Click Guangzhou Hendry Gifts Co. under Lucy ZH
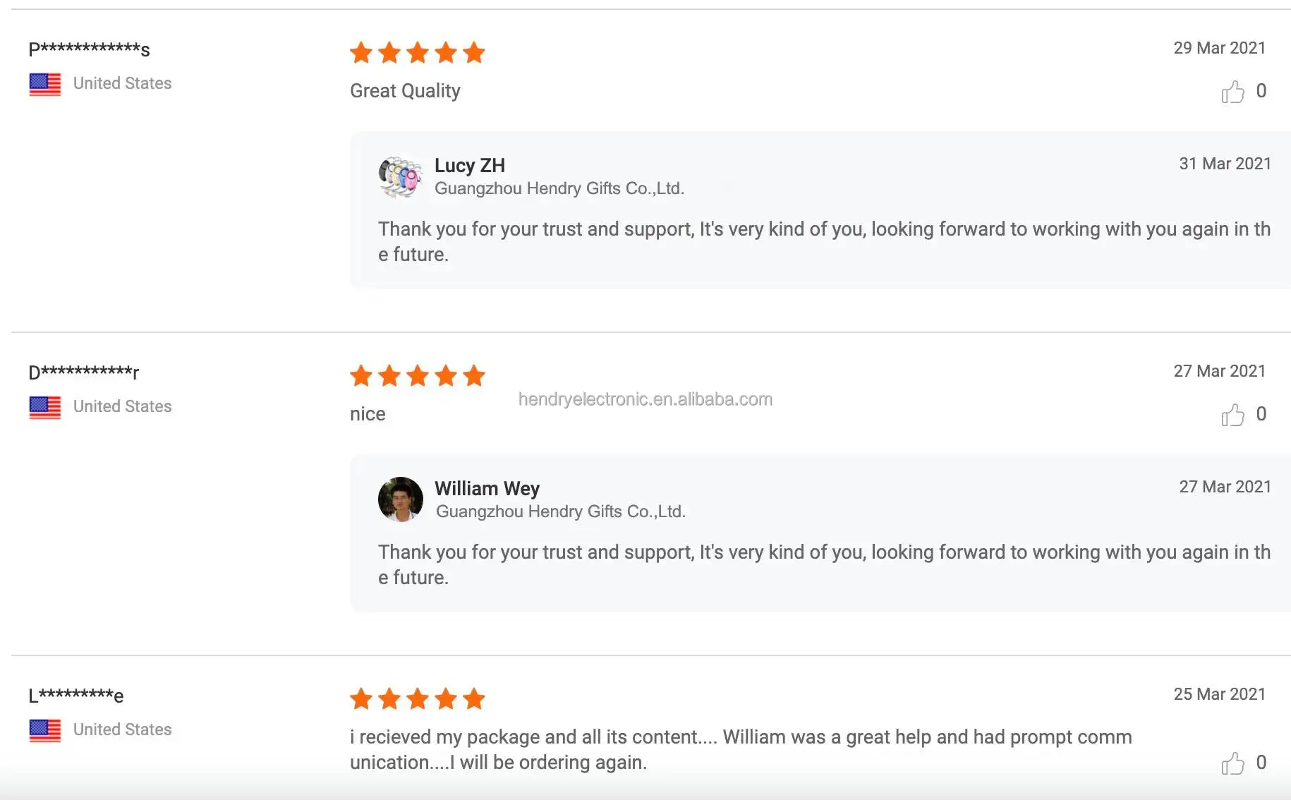1291x800 pixels. (x=559, y=188)
